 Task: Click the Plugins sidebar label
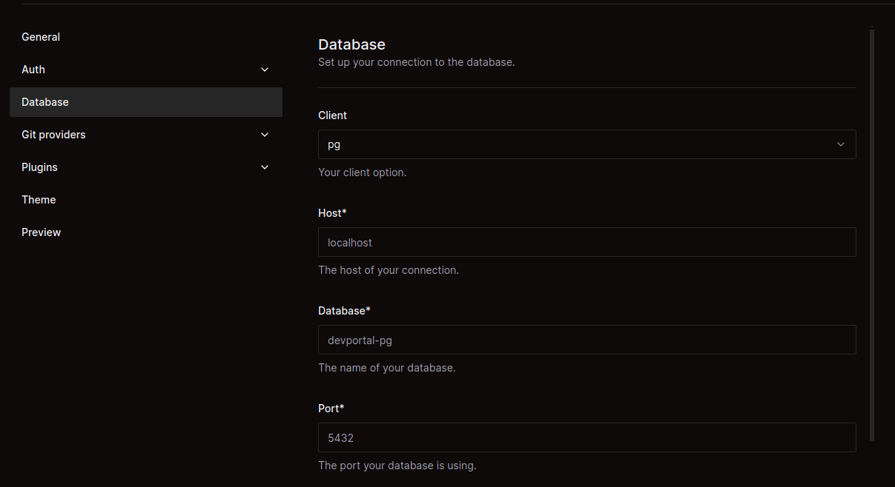(39, 167)
